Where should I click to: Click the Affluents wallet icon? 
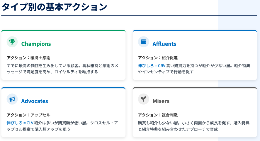pos(144,42)
